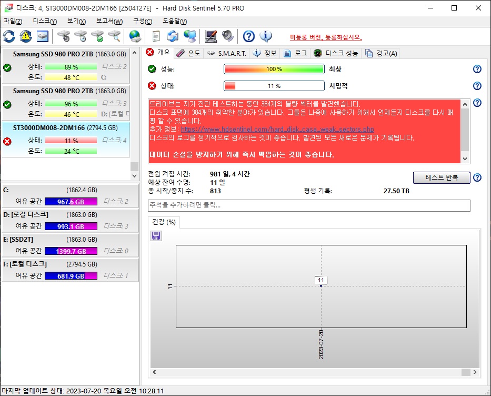
Task: Select the E: [SSD2T] partition
Action: (70, 245)
